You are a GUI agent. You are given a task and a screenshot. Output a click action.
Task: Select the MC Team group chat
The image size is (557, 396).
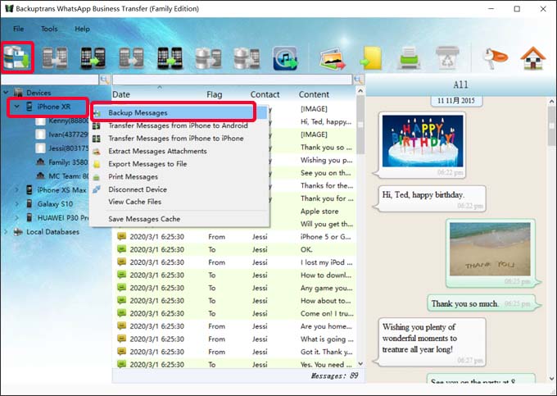[x=69, y=176]
